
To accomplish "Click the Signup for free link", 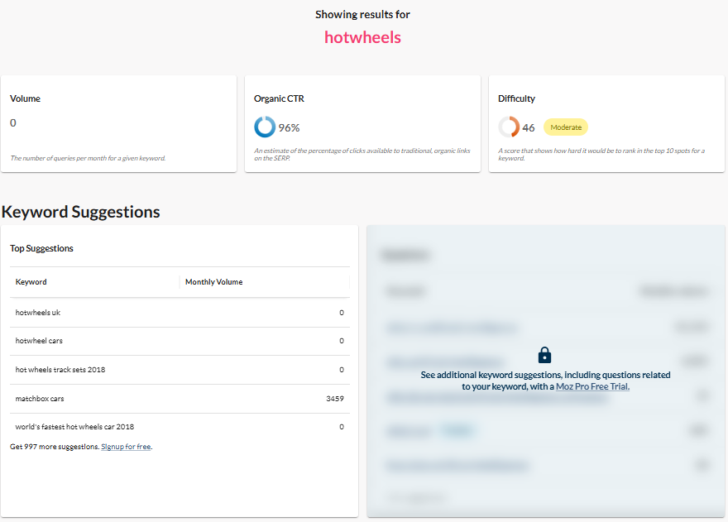I will 127,447.
